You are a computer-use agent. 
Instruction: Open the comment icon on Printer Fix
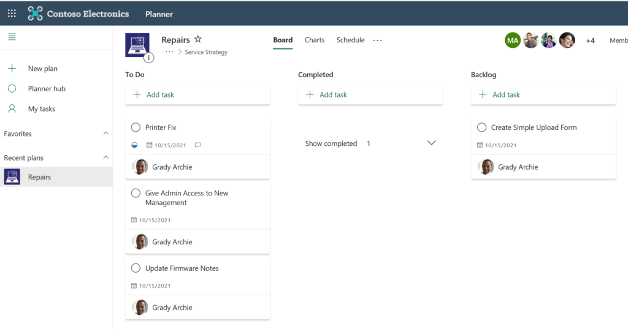click(197, 145)
